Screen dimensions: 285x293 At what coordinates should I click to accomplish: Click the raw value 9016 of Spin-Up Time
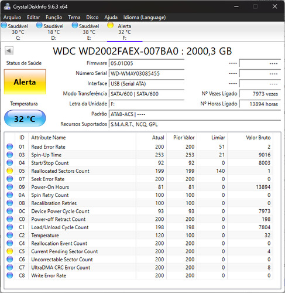pyautogui.click(x=265, y=155)
